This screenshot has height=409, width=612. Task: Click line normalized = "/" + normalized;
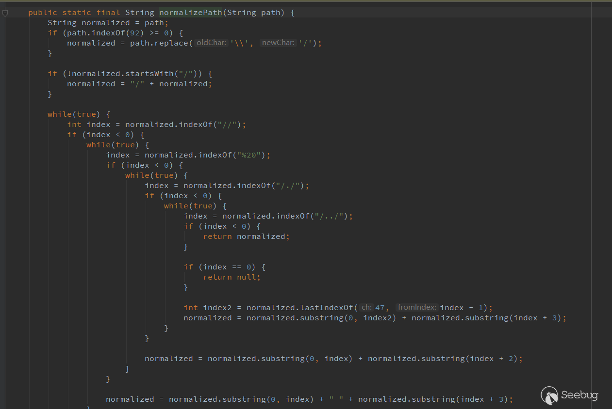pos(140,84)
